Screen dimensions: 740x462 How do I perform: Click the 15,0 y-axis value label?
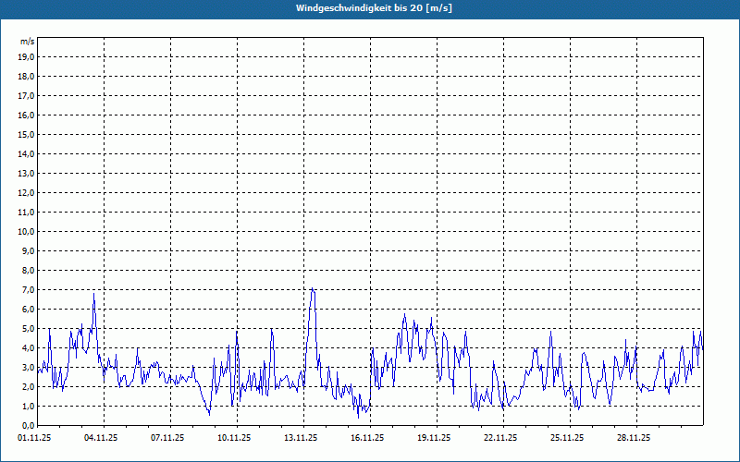point(27,135)
